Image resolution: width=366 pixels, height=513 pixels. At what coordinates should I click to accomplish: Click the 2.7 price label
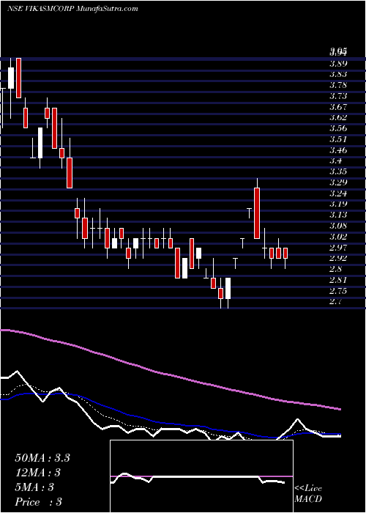pos(336,301)
